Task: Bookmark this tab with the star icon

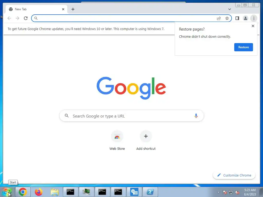Action: [227, 18]
